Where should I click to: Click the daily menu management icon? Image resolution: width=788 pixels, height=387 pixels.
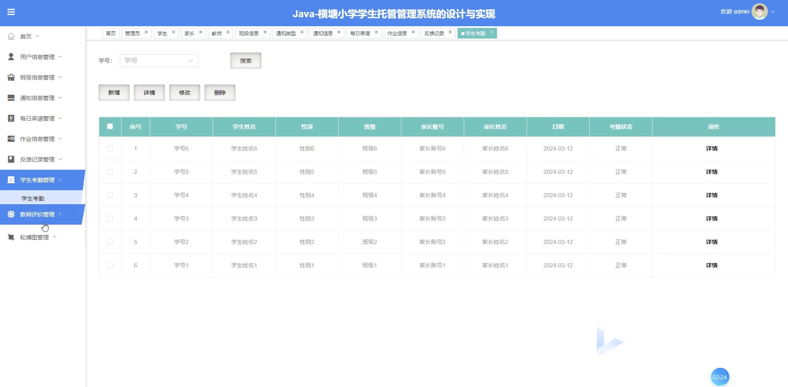(x=11, y=118)
